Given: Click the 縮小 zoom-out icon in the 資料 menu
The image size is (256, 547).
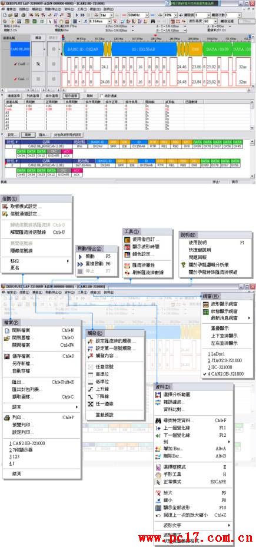Looking at the screenshot, I should (158, 500).
